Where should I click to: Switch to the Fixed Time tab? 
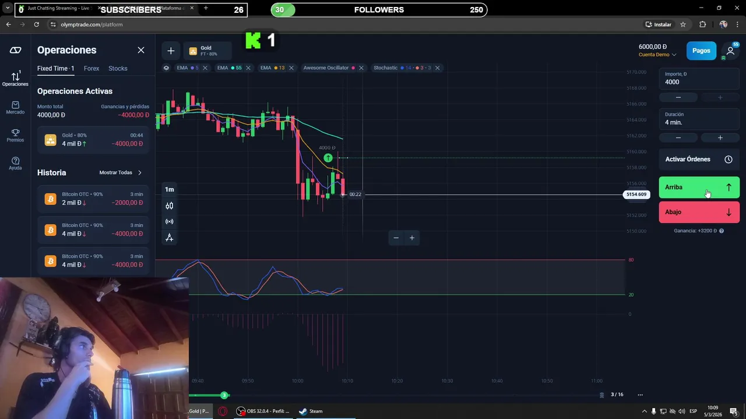[55, 68]
